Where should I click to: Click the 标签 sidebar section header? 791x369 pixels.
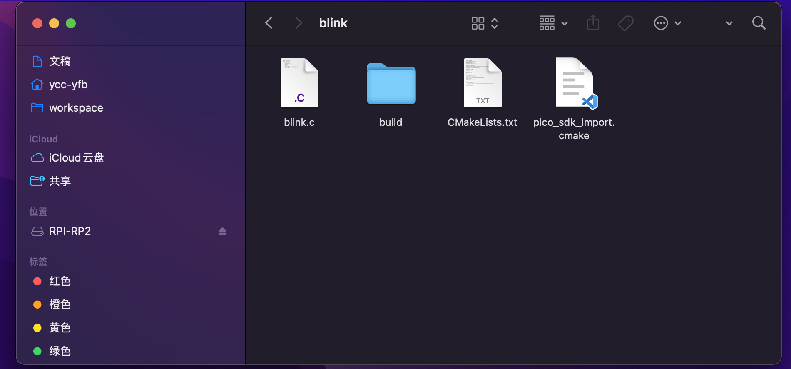click(38, 262)
